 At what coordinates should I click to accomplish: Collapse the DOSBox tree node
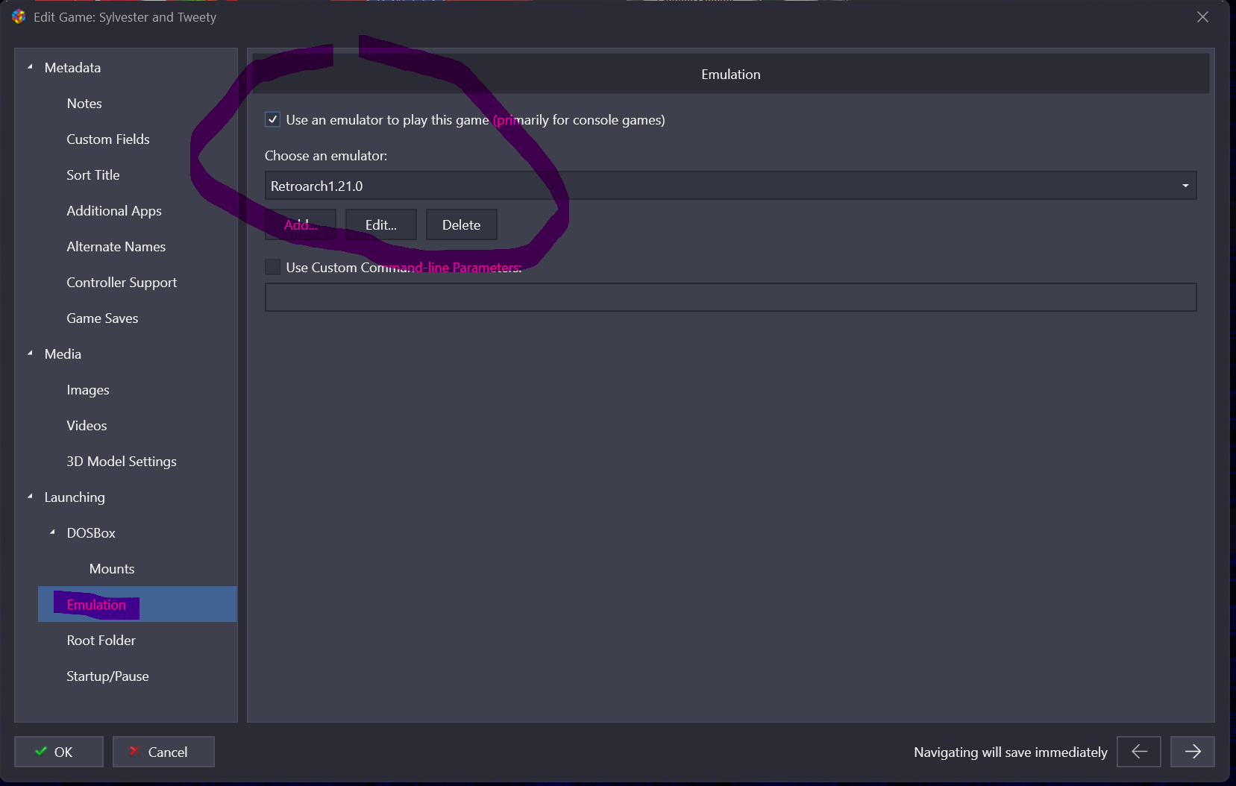pyautogui.click(x=53, y=532)
